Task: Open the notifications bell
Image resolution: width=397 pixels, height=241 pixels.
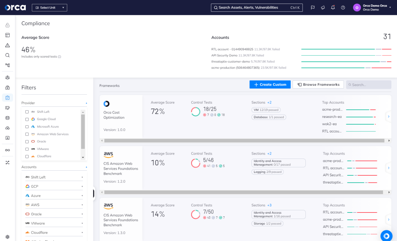Action: (333, 7)
